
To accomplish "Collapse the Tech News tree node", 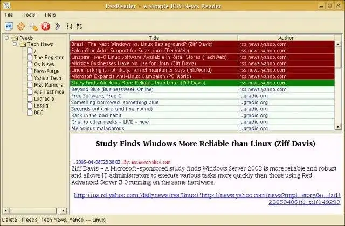I will click(x=15, y=44).
